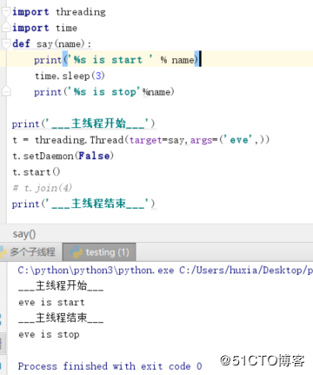Click console output 'eve is start'
The image size is (313, 375).
click(51, 302)
